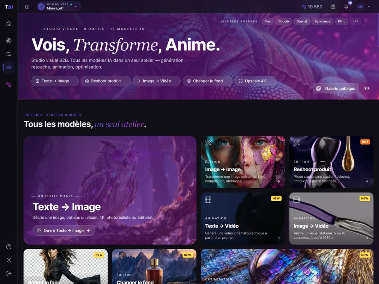Click the arrow on Reshoot produit card
Viewport: 379px width, 284px height.
[x=367, y=181]
